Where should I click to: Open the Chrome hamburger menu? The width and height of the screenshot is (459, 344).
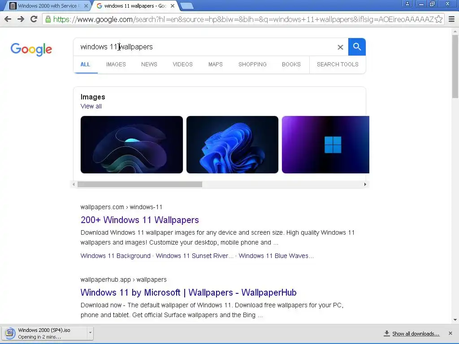(452, 19)
